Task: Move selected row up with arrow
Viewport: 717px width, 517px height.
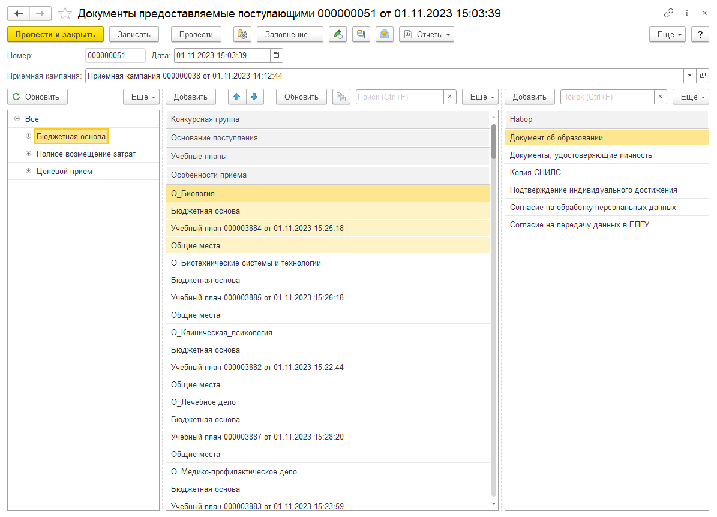Action: (x=237, y=97)
